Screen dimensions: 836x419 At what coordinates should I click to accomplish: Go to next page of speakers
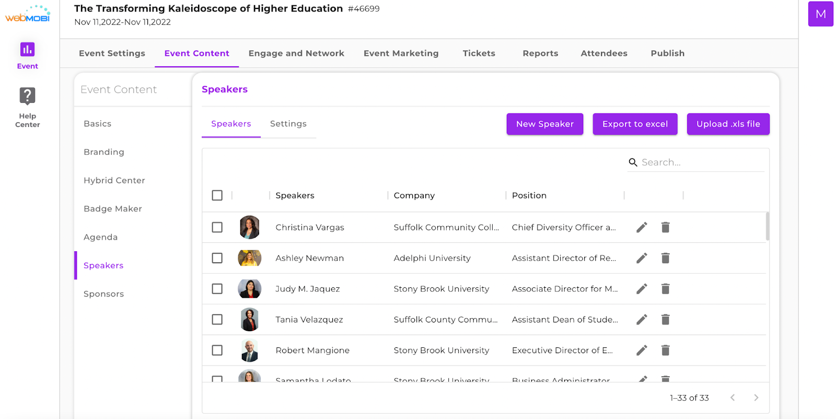(756, 398)
